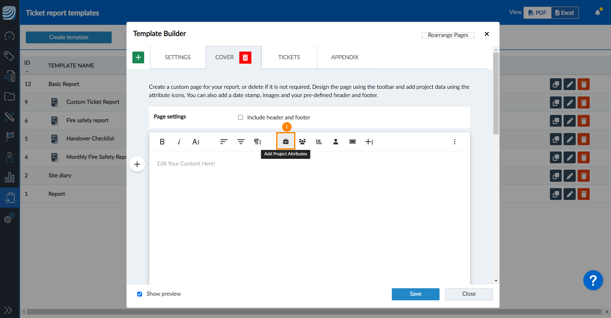
Task: Open the font size options dropdown
Action: 196,142
